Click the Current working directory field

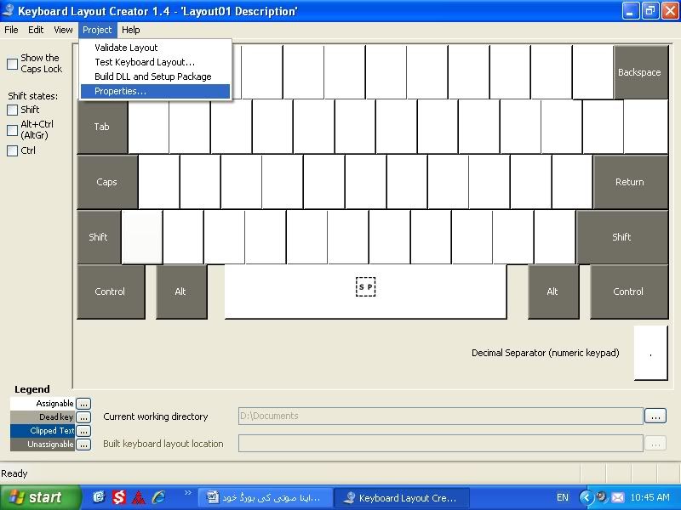(440, 416)
